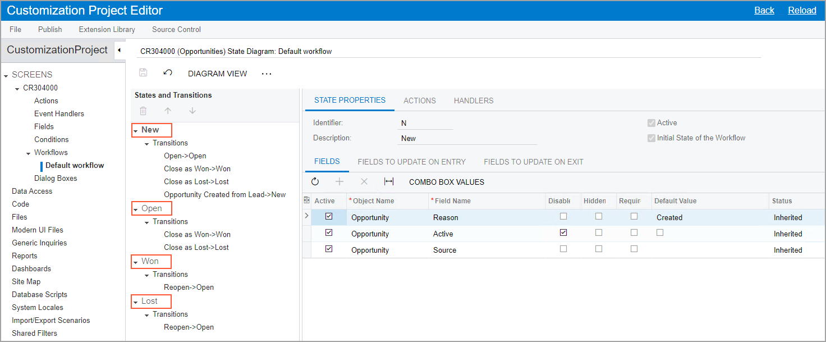The width and height of the screenshot is (826, 342).
Task: Collapse the CR304000 tree node
Action: coord(17,89)
